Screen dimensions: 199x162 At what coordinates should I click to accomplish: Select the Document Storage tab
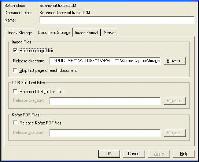(x=54, y=32)
